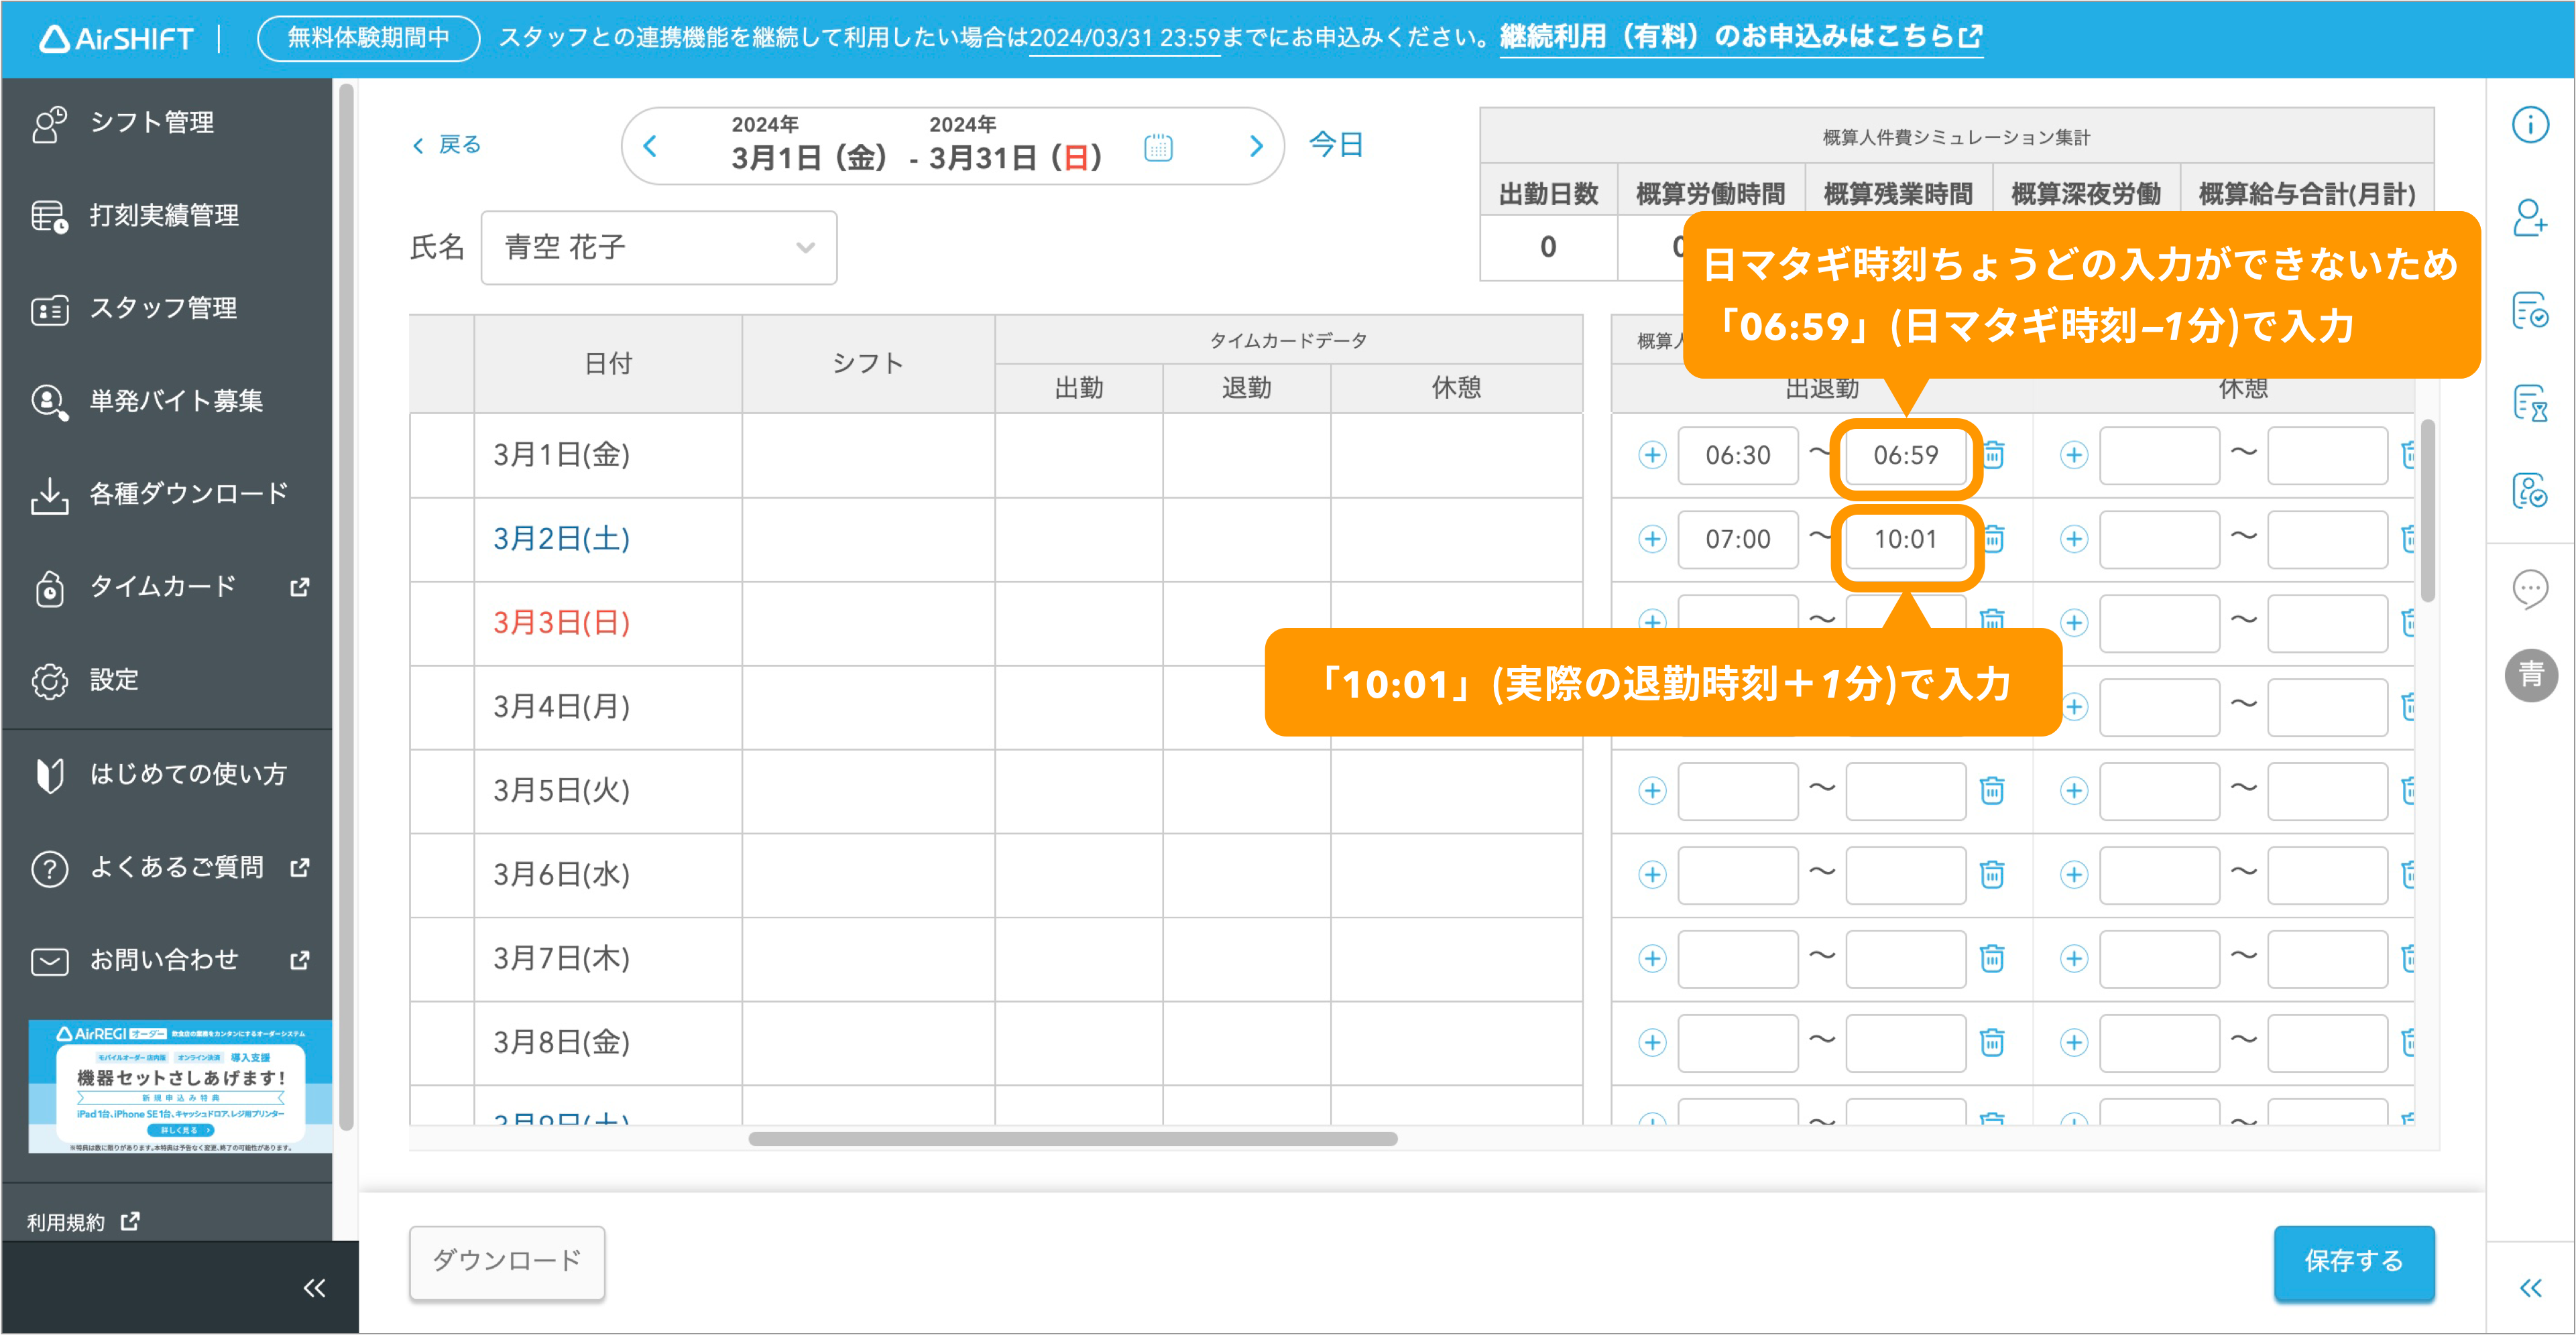The width and height of the screenshot is (2576, 1335).
Task: Add a 休憩 row for 3月8日
Action: pos(2074,1043)
